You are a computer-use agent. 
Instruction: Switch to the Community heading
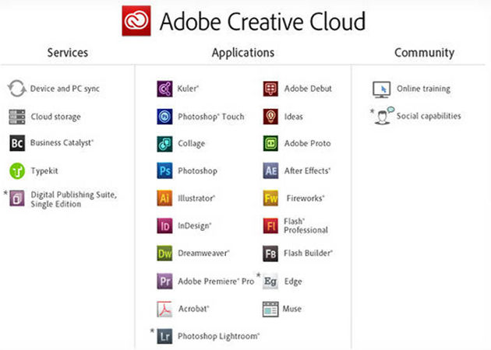pos(423,53)
